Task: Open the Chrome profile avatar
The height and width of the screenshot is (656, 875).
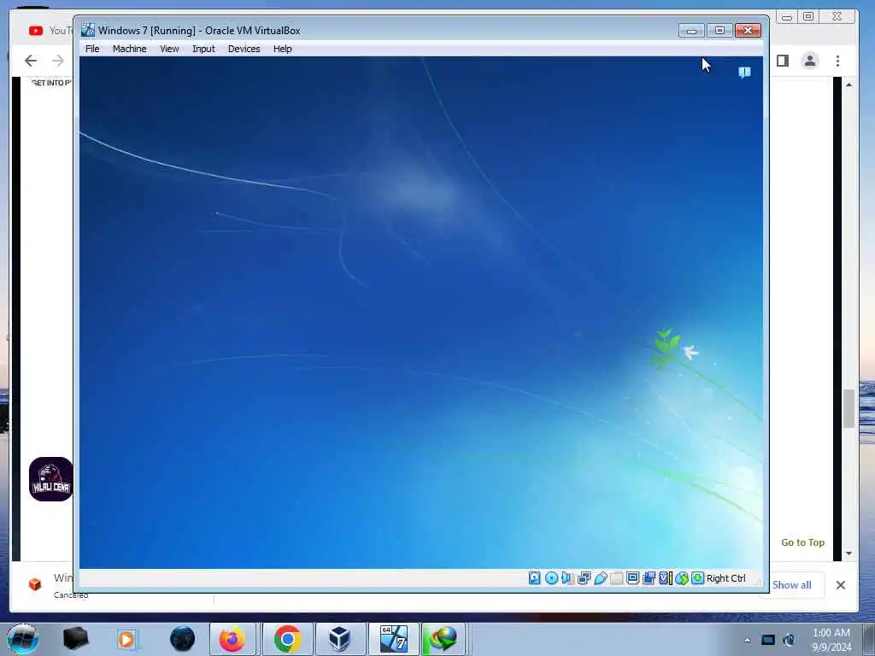Action: pos(810,61)
